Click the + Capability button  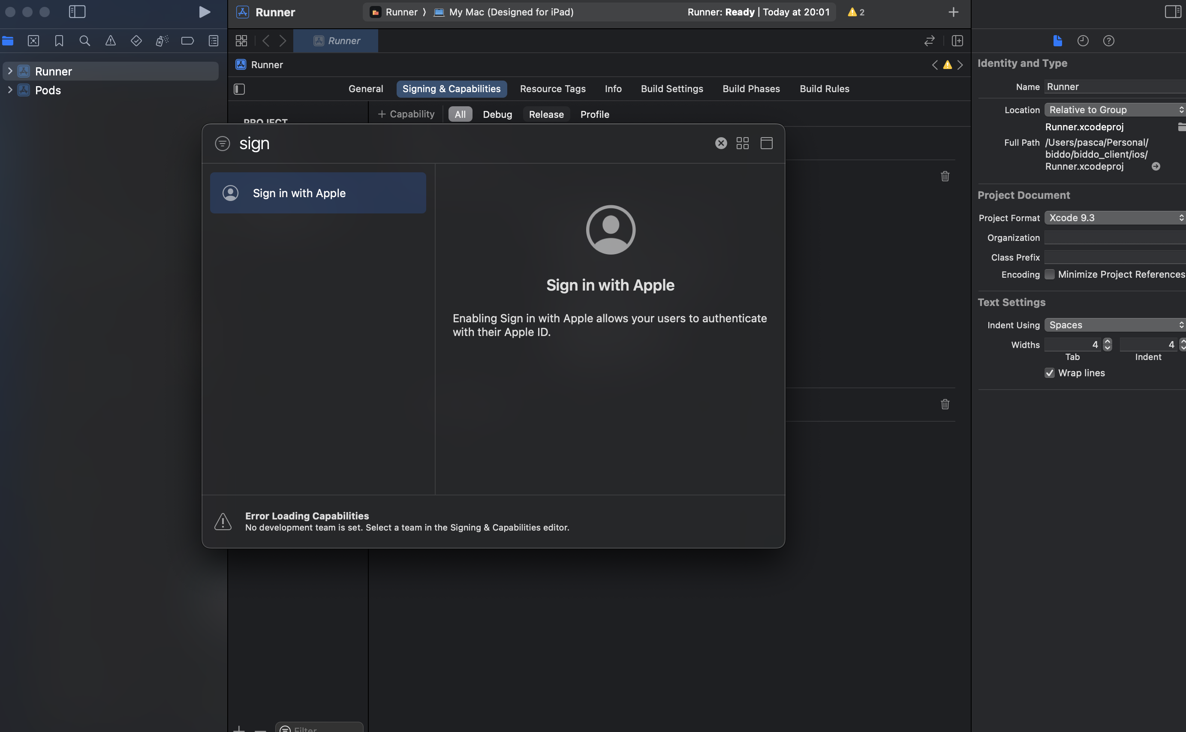[406, 114]
